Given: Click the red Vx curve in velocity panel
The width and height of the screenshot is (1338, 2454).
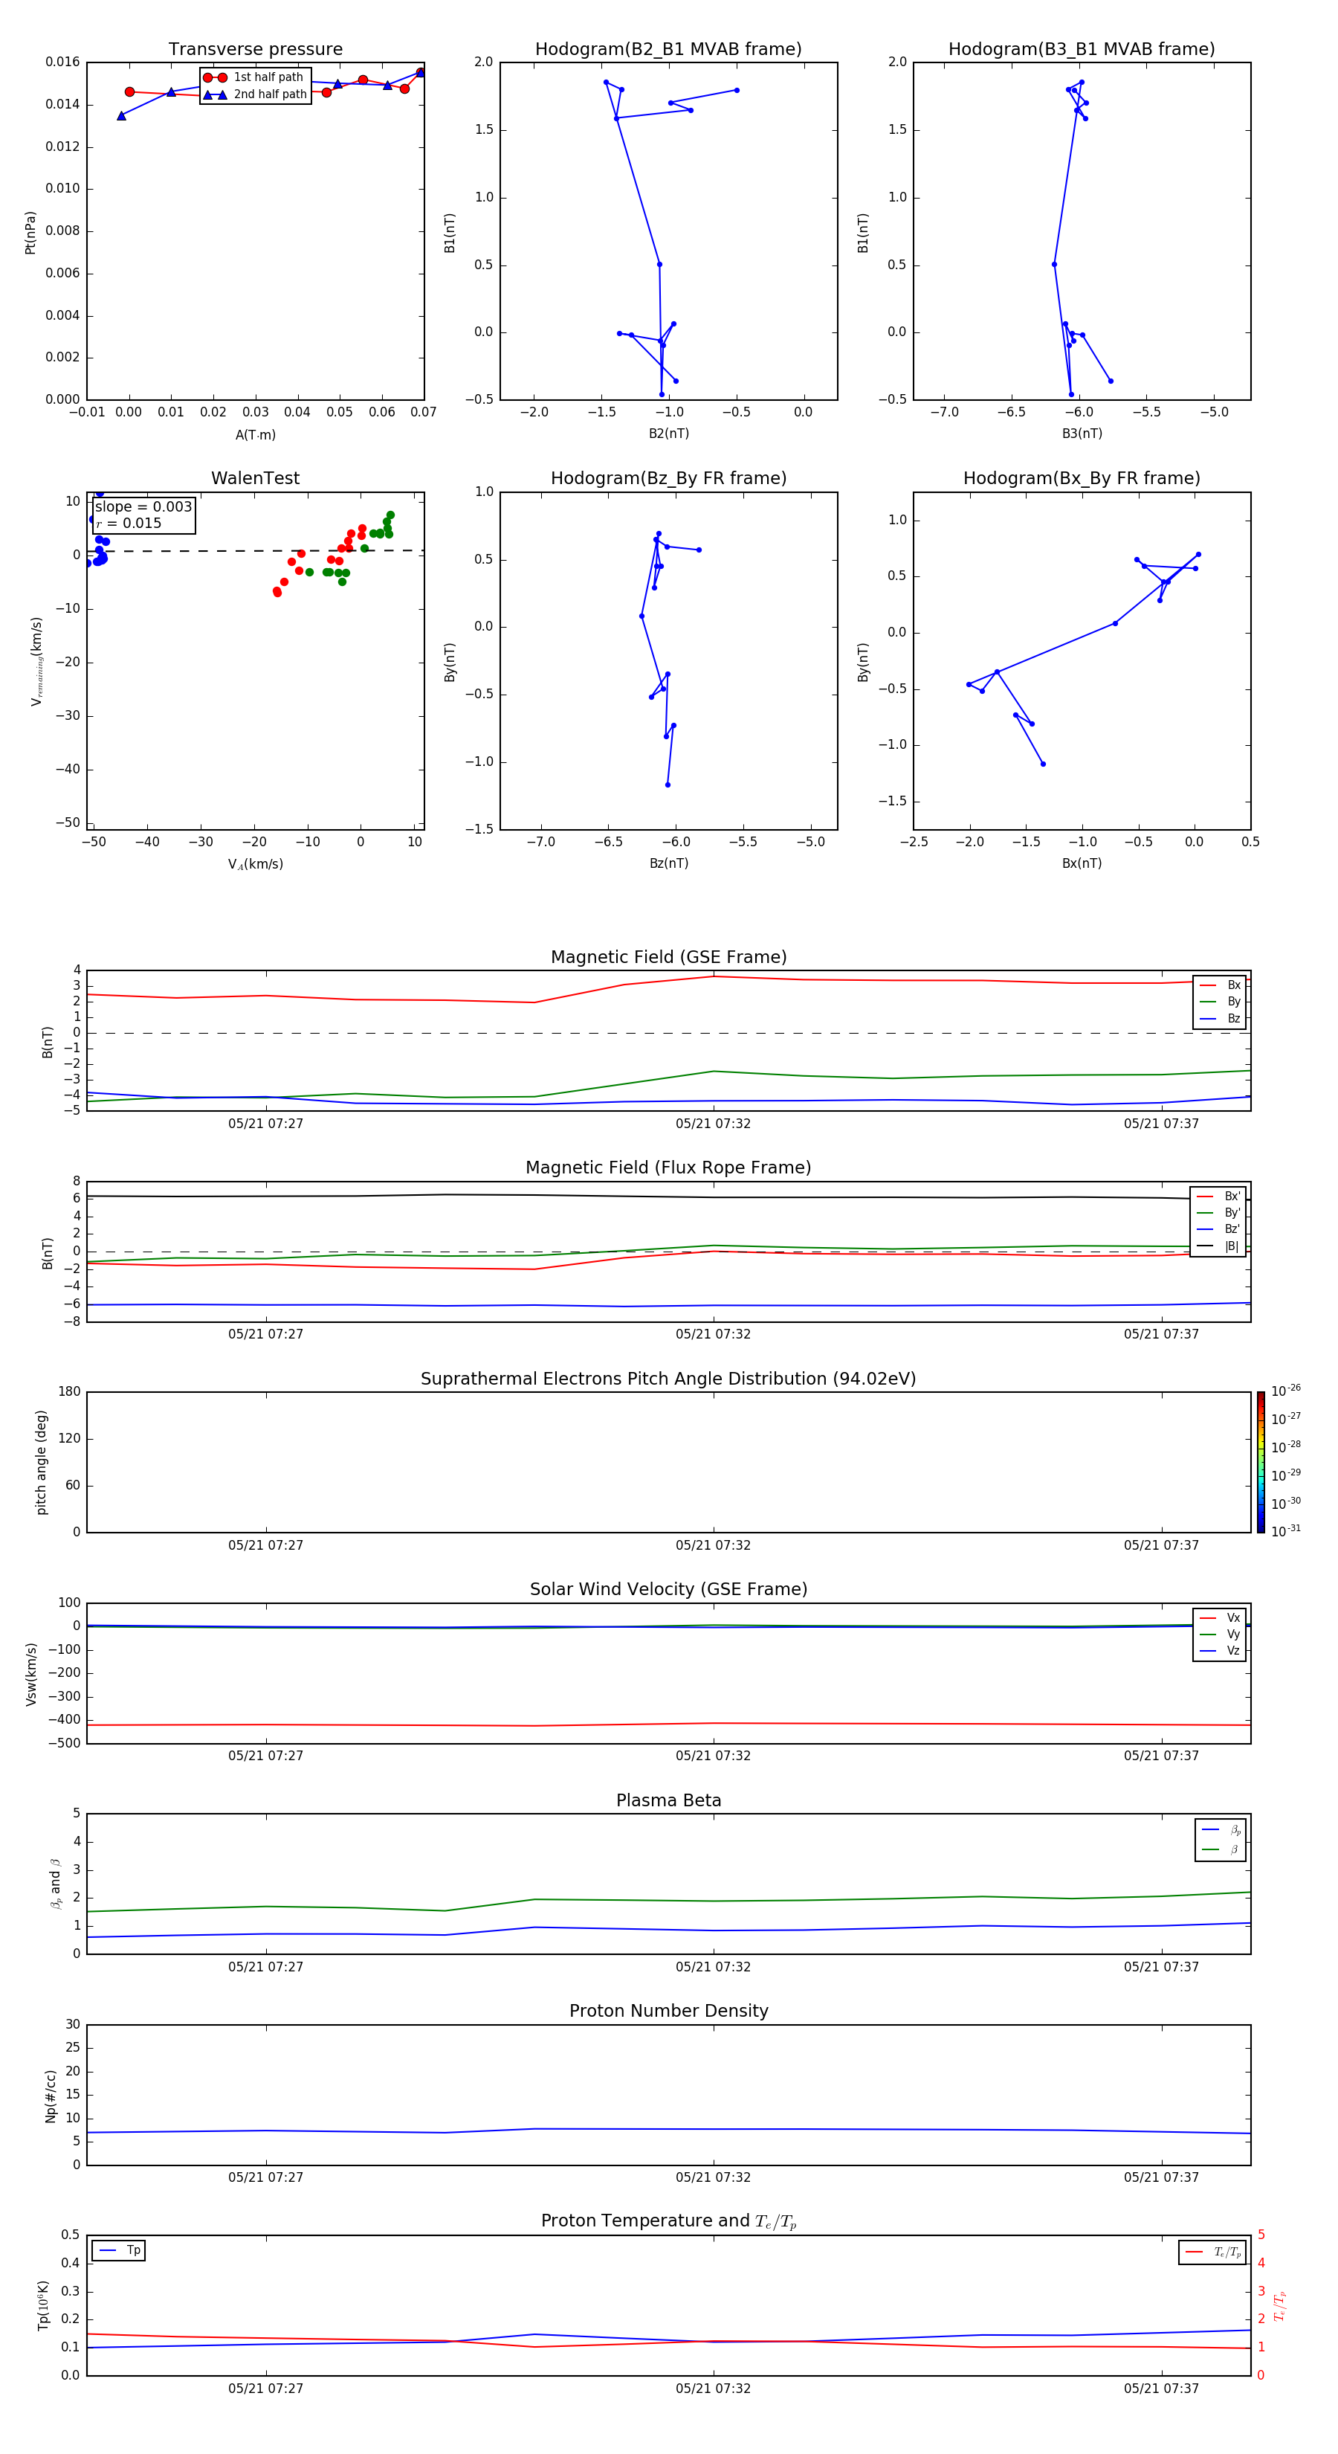Looking at the screenshot, I should click(668, 1724).
